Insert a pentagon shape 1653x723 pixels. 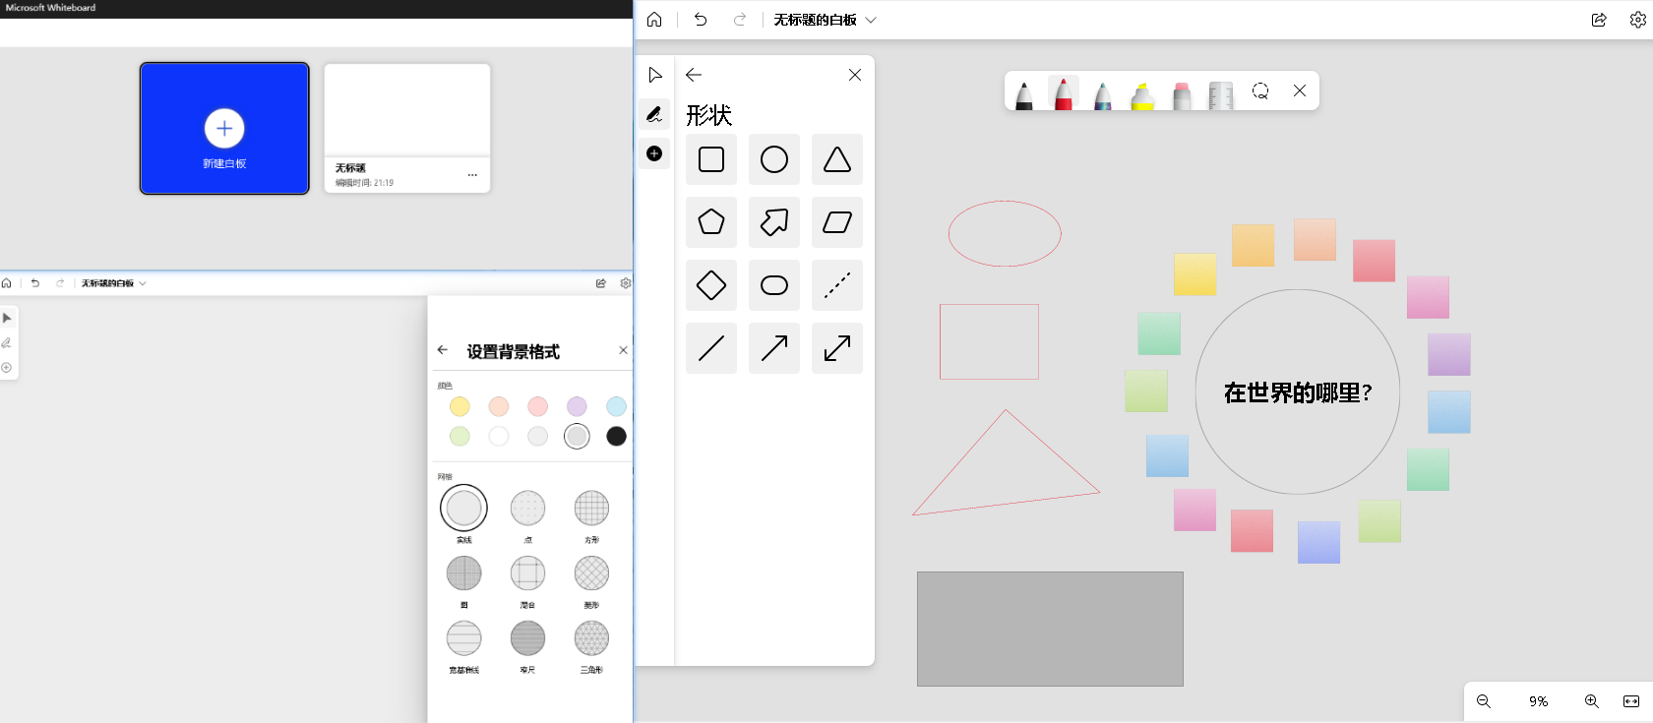(x=711, y=222)
